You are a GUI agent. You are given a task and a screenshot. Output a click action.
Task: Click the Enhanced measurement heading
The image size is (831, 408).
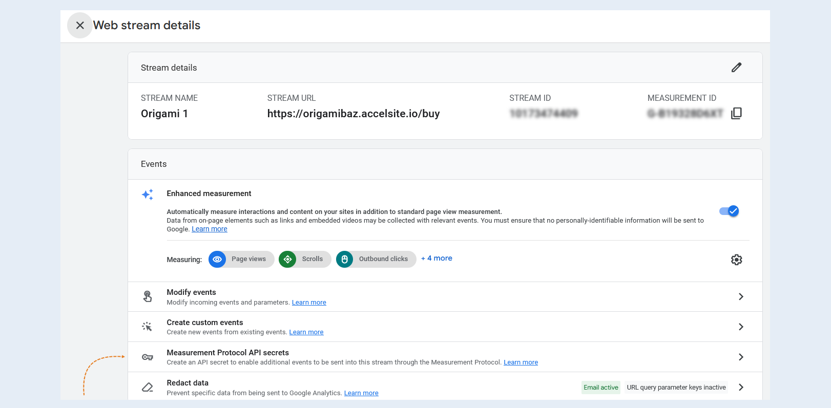[x=209, y=194]
